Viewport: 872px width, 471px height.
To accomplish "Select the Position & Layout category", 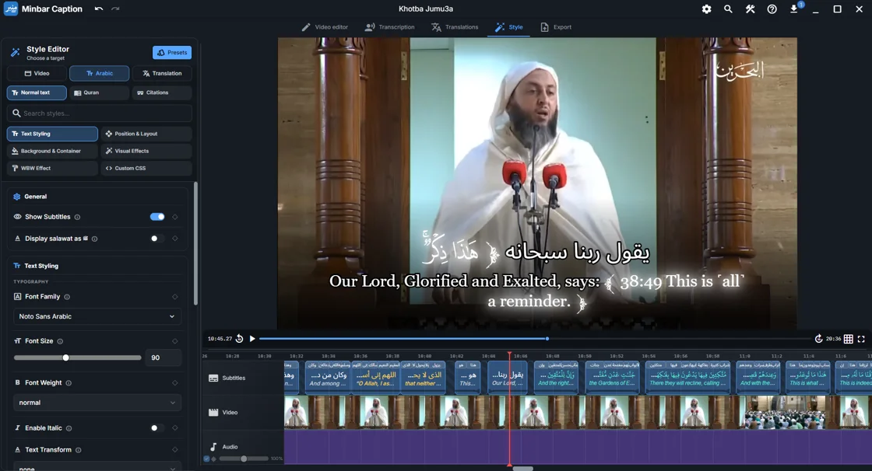I will [146, 134].
